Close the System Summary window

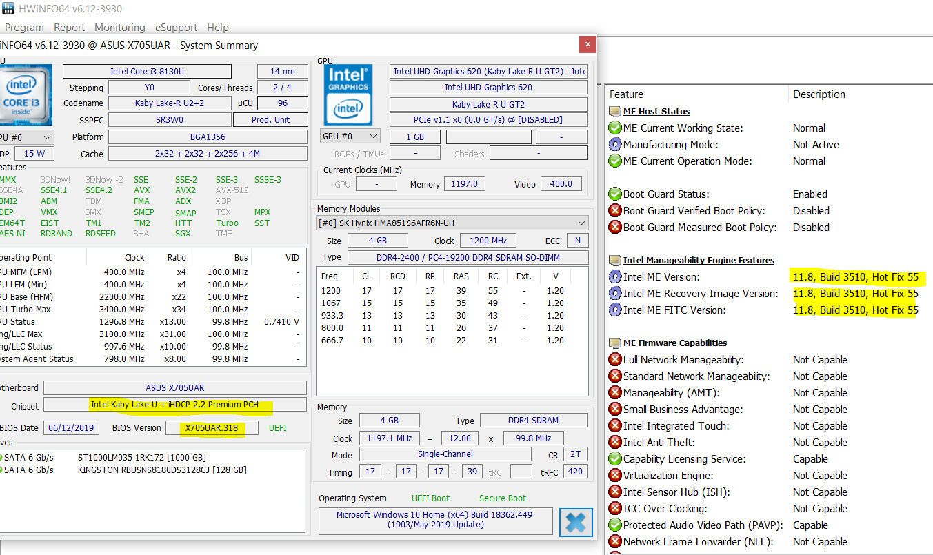tap(588, 45)
